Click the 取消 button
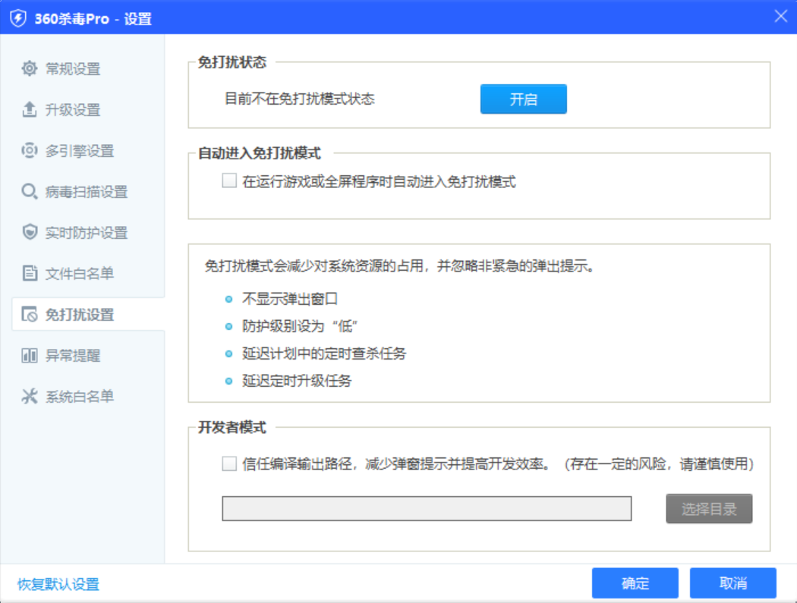 coord(733,583)
